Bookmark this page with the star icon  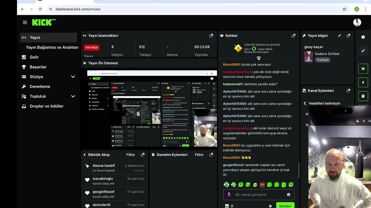click(344, 9)
